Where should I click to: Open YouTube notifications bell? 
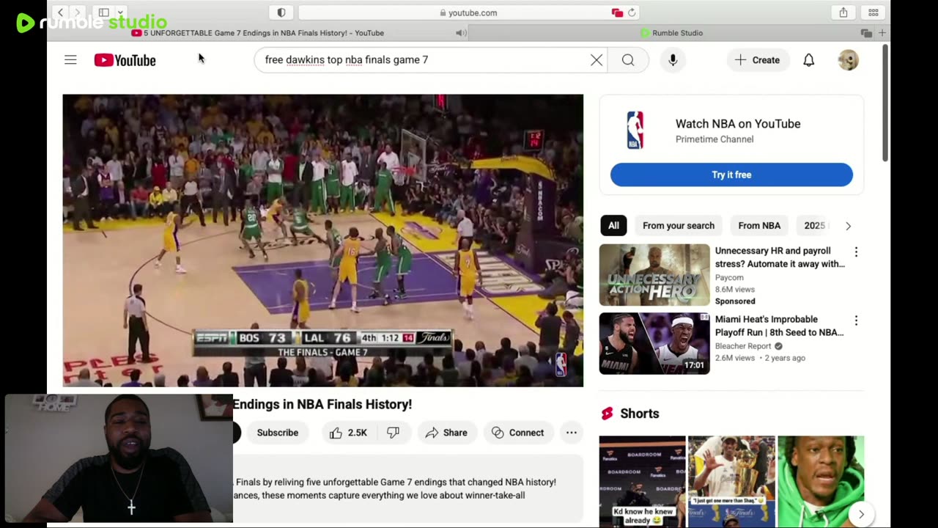click(x=809, y=60)
